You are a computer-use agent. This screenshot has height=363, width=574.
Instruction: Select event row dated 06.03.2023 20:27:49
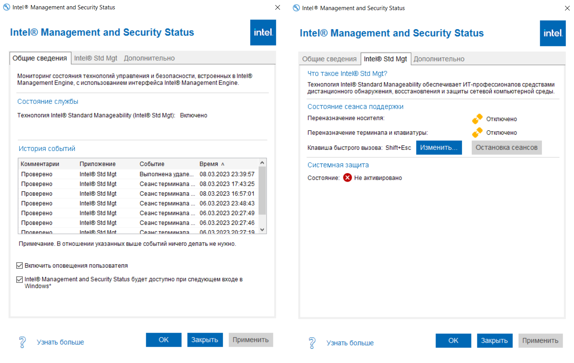point(138,213)
